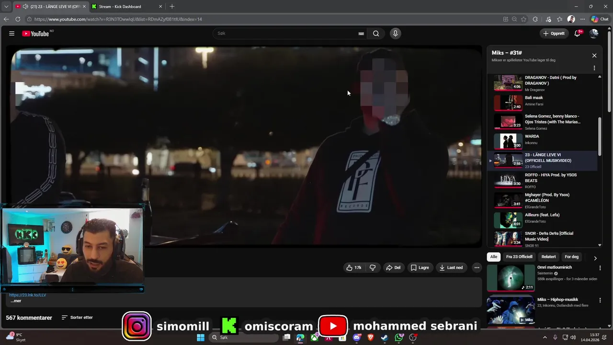Viewport: 613px width, 345px height.
Task: Open the Sorter etter comments sorting
Action: click(x=77, y=317)
